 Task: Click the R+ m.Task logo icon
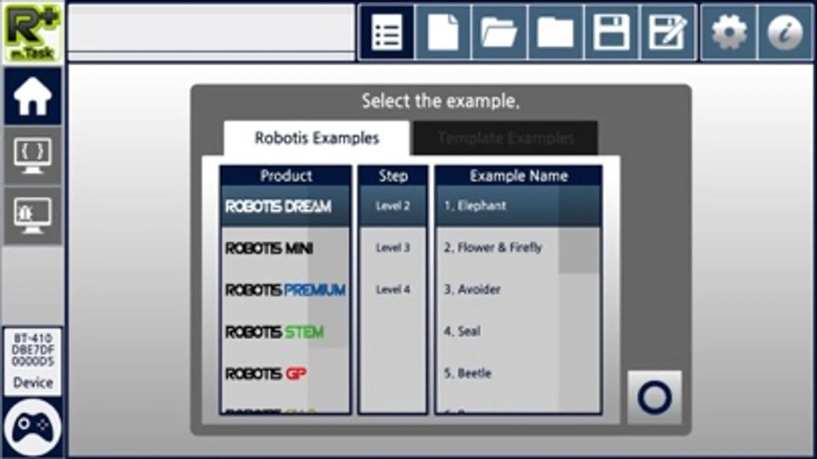(33, 32)
